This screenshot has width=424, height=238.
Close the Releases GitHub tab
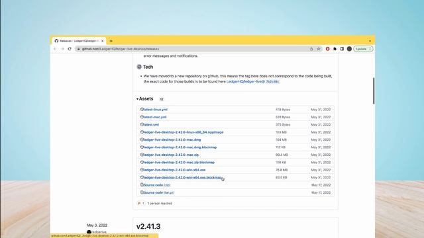coord(103,41)
